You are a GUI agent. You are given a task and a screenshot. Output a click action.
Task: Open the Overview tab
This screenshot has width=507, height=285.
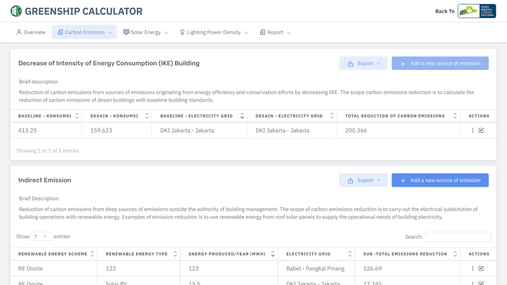31,32
